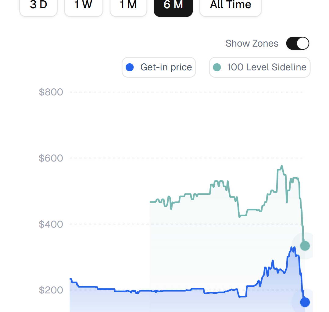
Task: Toggle the Show Zones switch
Action: click(x=298, y=44)
